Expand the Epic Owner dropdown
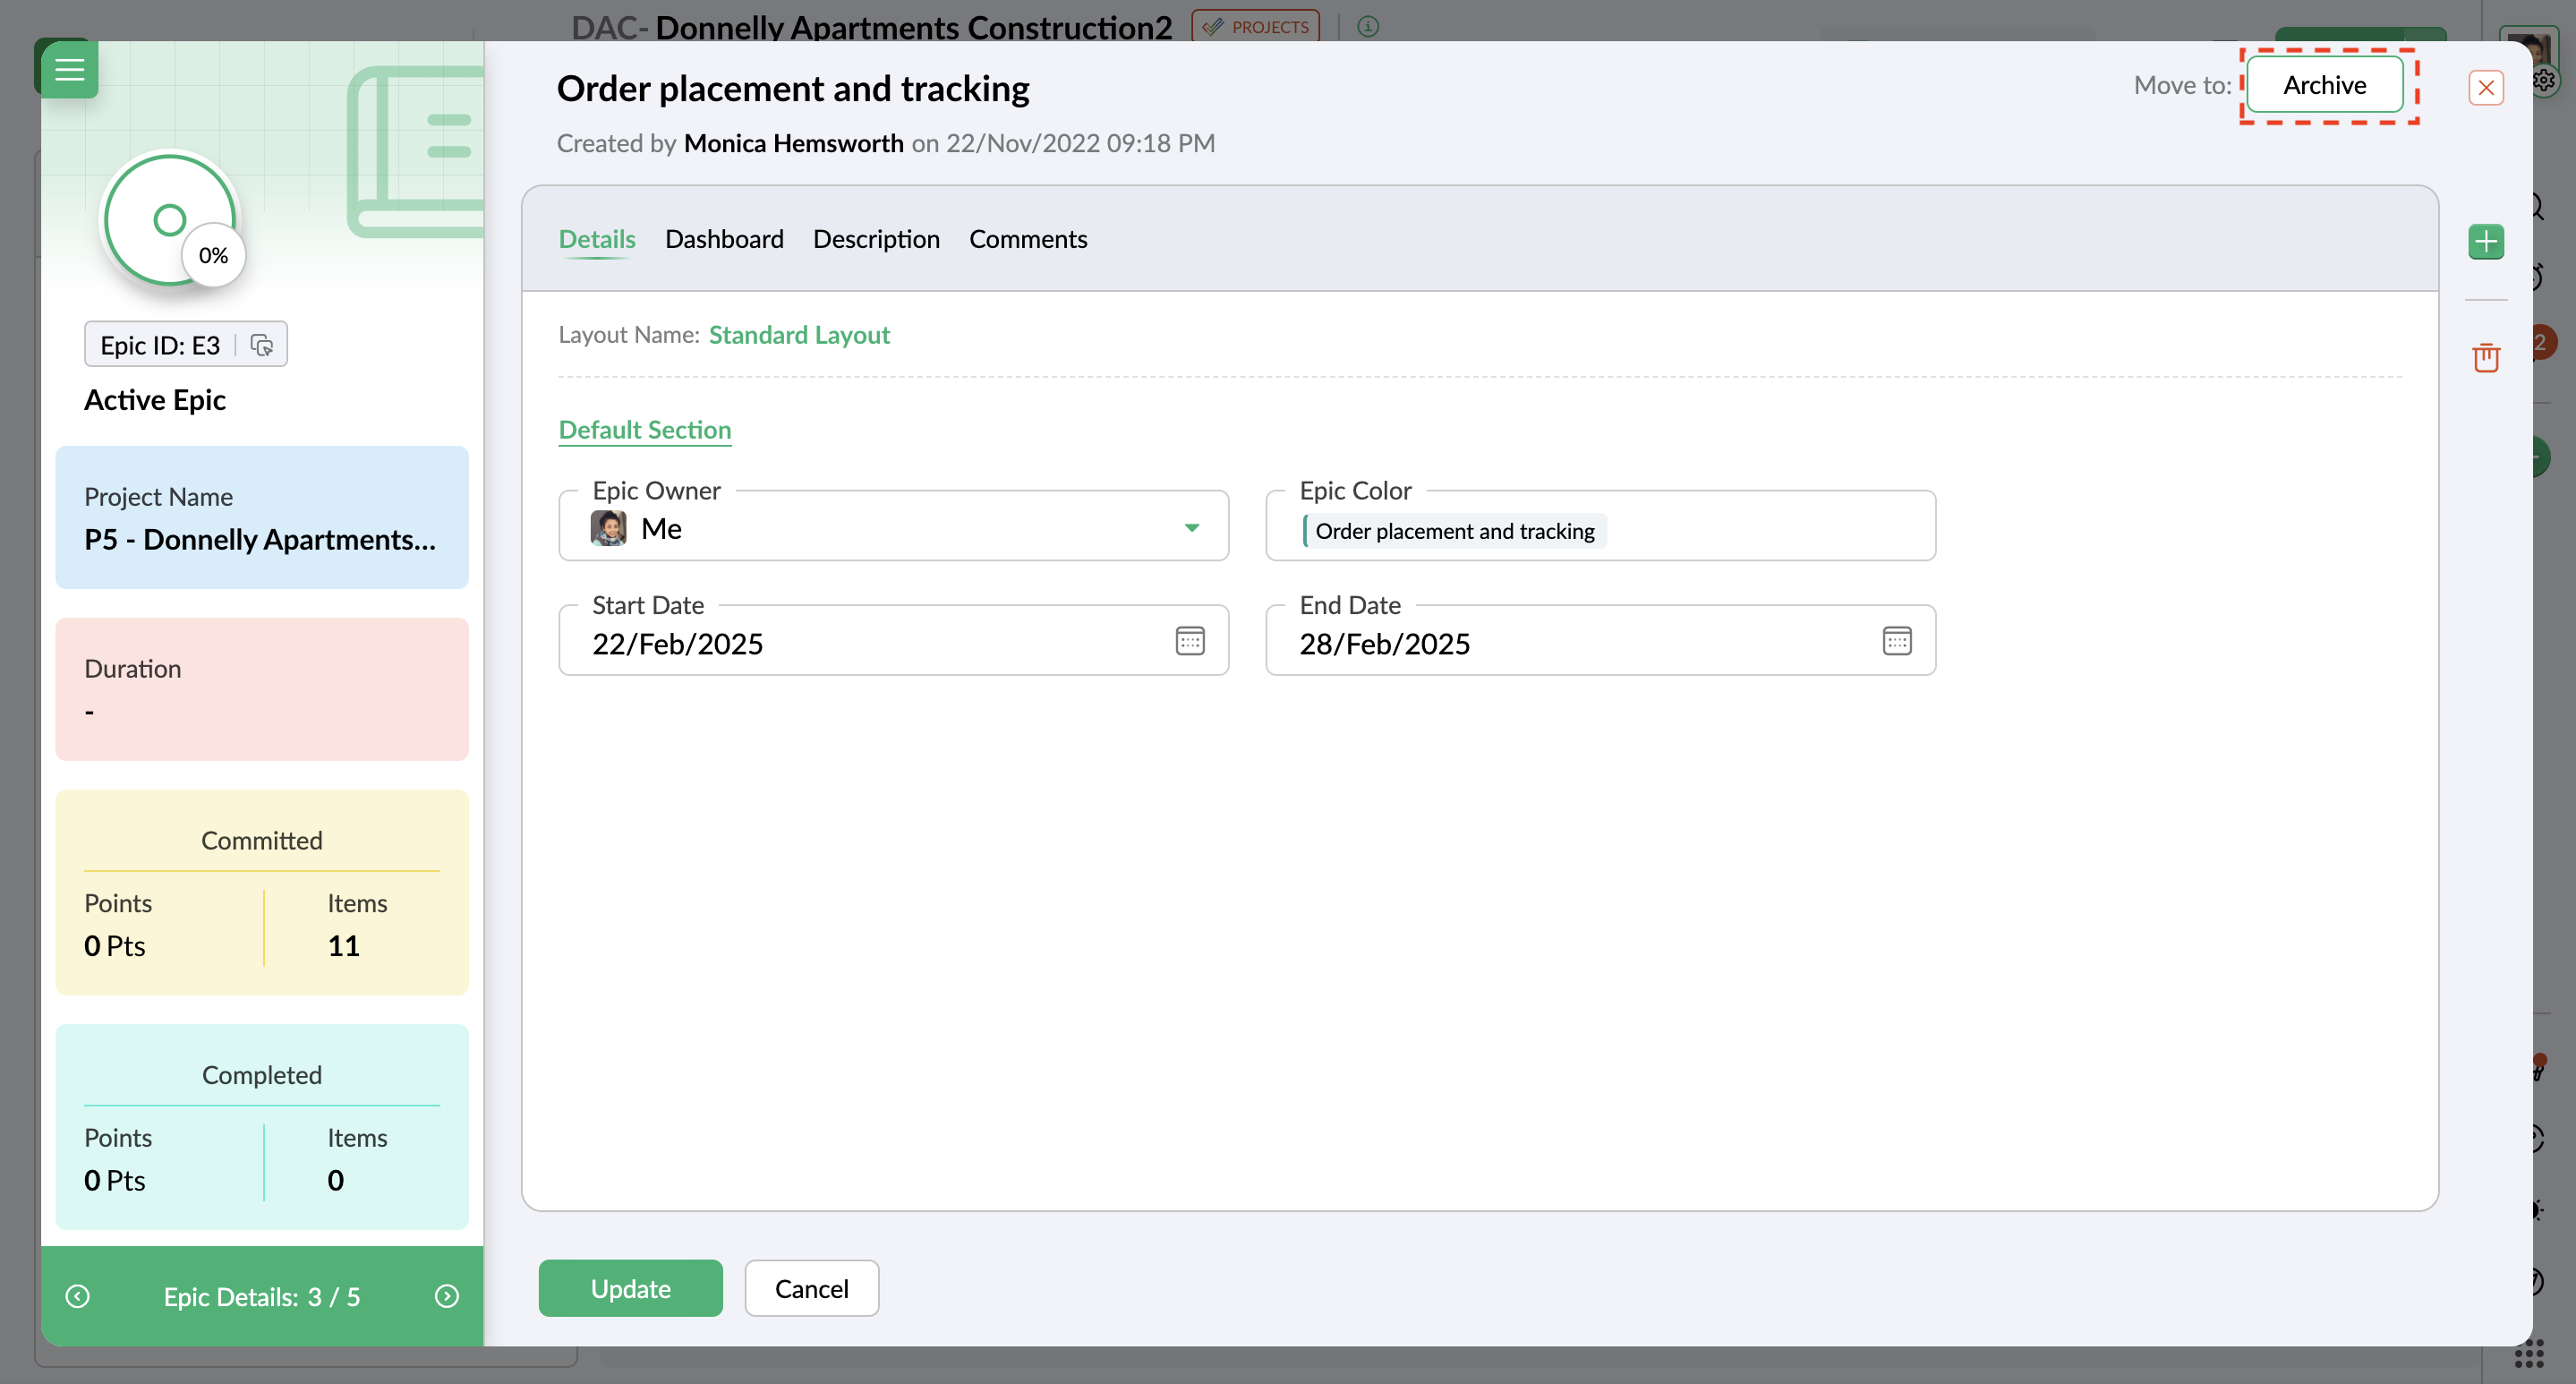2576x1384 pixels. pos(1191,528)
